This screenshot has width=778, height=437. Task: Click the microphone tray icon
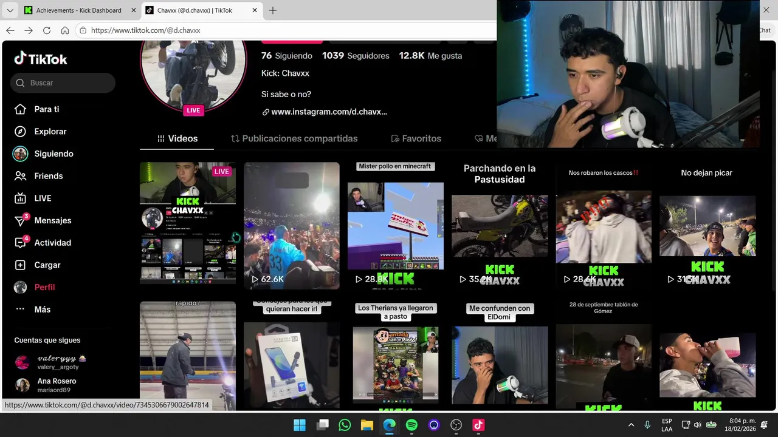[x=647, y=425]
